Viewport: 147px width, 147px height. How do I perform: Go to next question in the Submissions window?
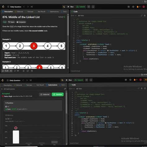tap(27, 80)
